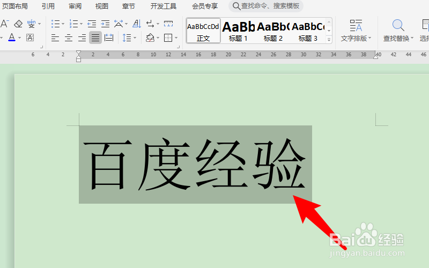Screen dimensions: 429x268
Task: Open 文字排版 menu
Action: tap(356, 31)
